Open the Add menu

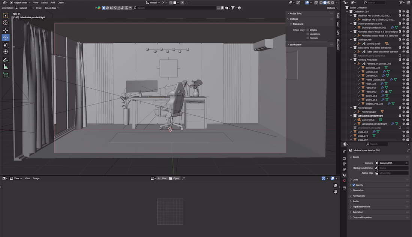52,3
